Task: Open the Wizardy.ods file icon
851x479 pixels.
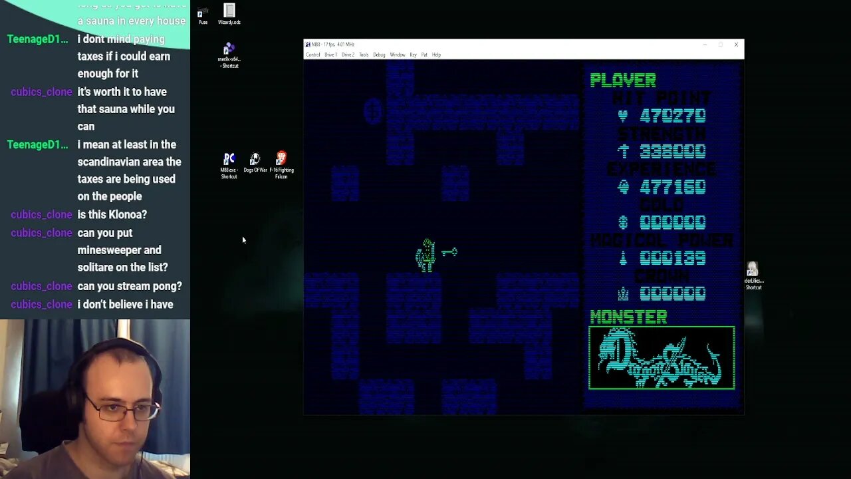Action: pyautogui.click(x=229, y=14)
